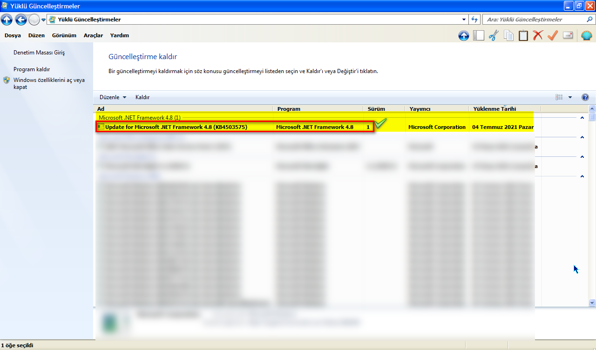Click the 04 Temmuz 2021 Pazar date cell
This screenshot has width=596, height=350.
point(503,127)
